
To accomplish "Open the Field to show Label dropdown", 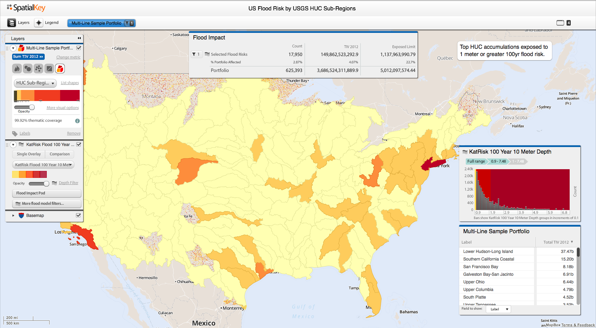I will point(498,309).
